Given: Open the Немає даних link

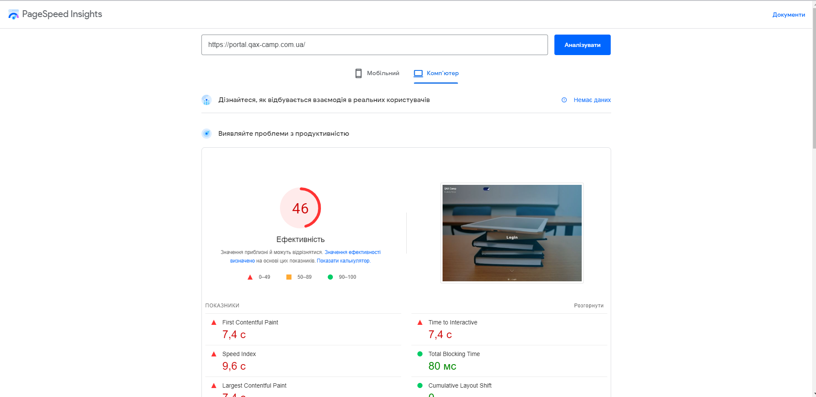Looking at the screenshot, I should [592, 100].
